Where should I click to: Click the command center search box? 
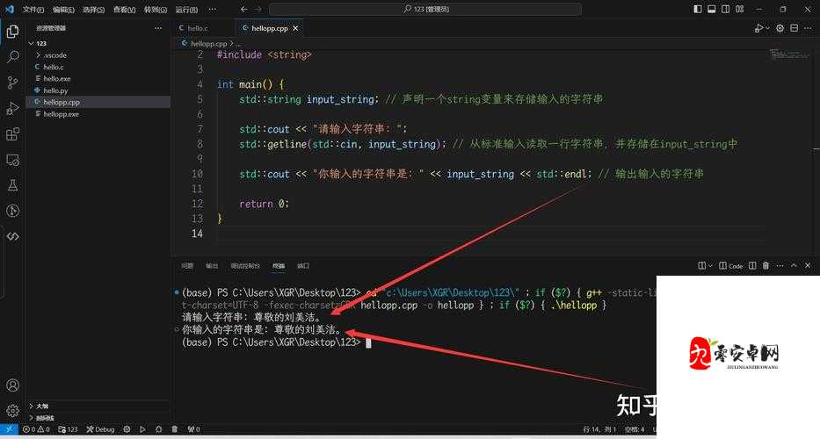click(425, 9)
